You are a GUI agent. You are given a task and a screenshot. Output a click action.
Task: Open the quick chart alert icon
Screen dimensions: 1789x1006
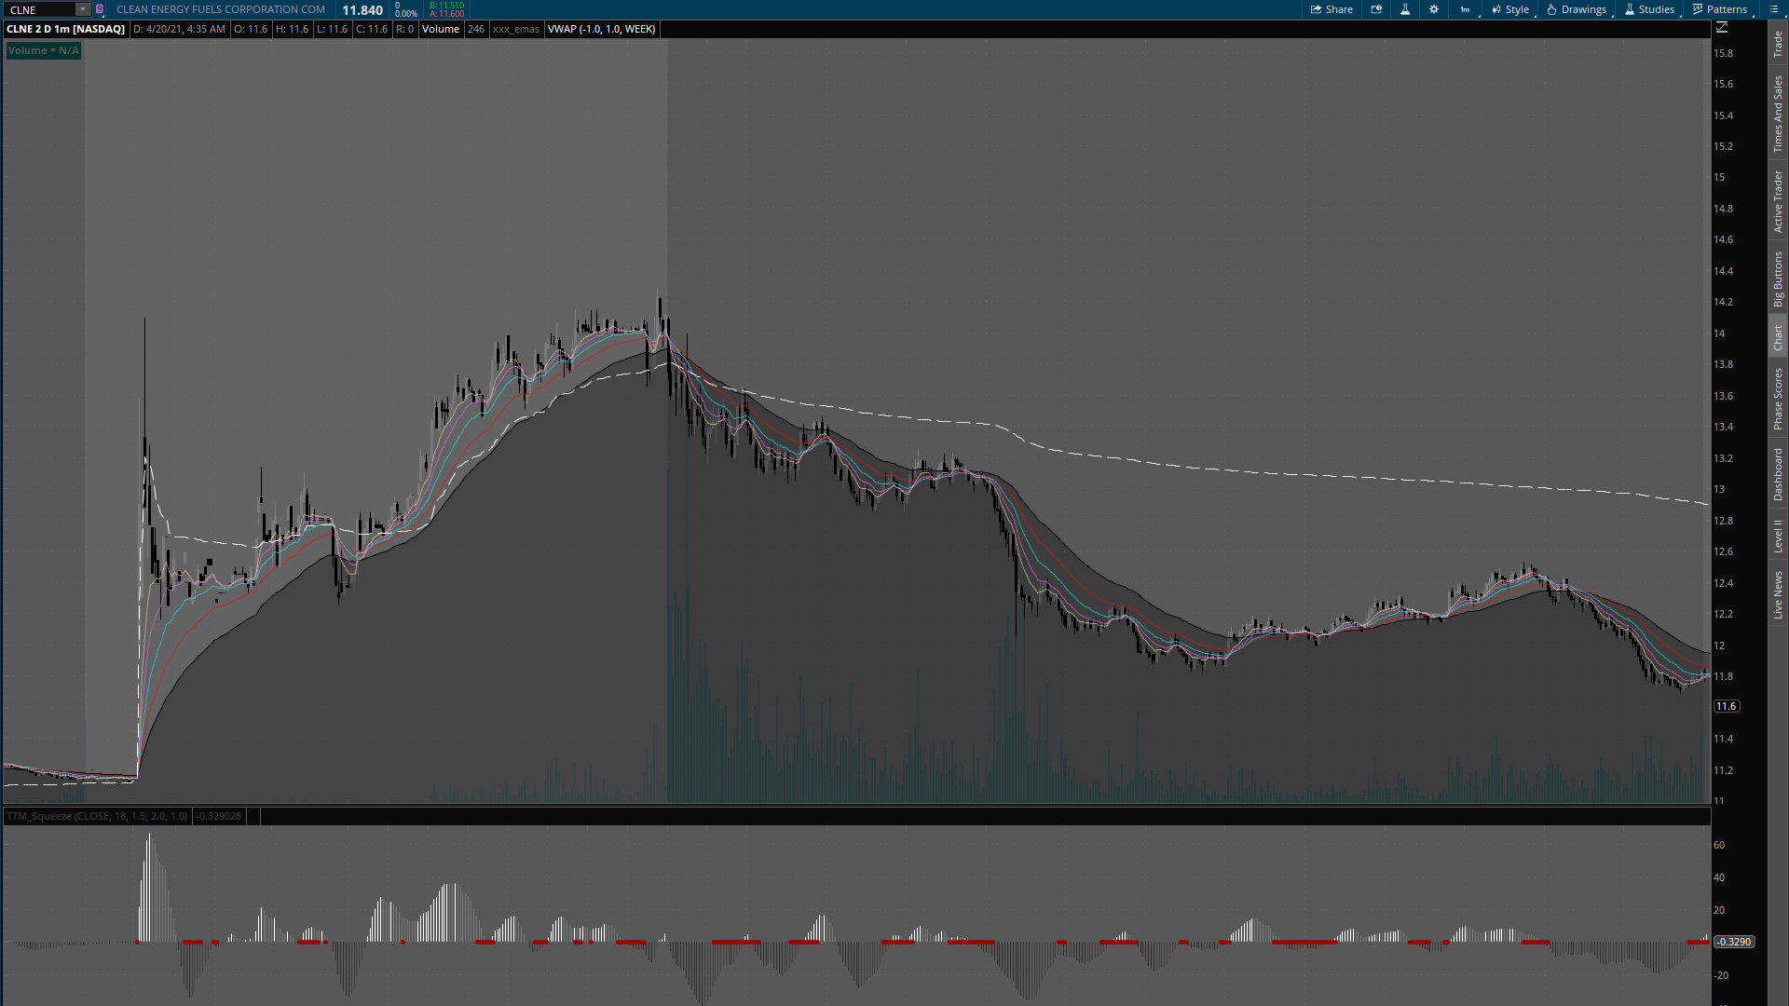1376,9
